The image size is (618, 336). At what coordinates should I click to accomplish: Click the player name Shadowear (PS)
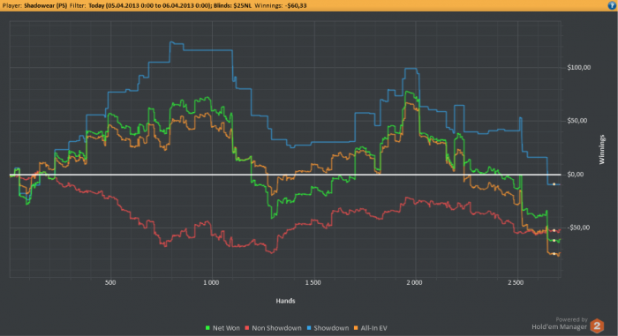click(x=45, y=5)
